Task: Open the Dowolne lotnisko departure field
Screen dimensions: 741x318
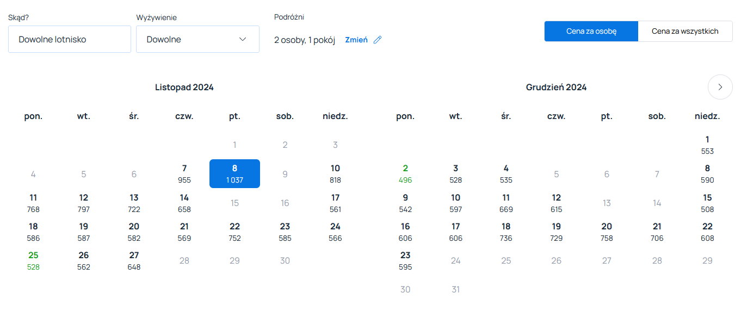Action: (70, 39)
